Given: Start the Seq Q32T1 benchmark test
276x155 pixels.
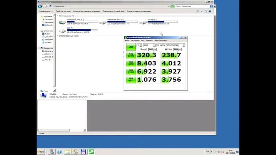Looking at the screenshot, I should 131,55.
